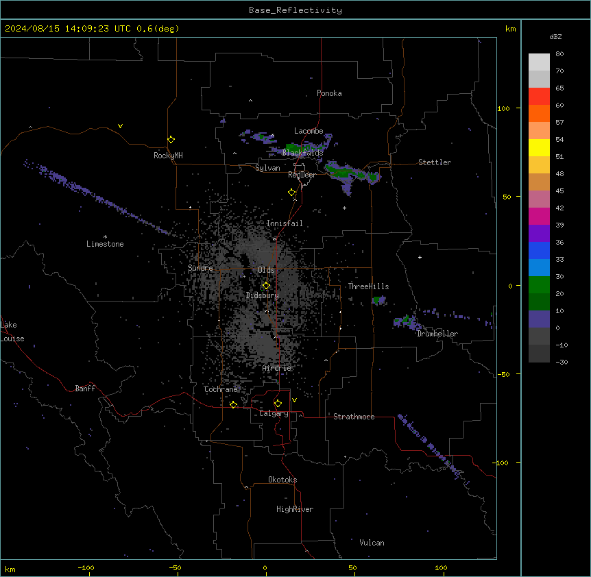The width and height of the screenshot is (591, 577).
Task: Click the RockyMH map label
Action: (168, 156)
